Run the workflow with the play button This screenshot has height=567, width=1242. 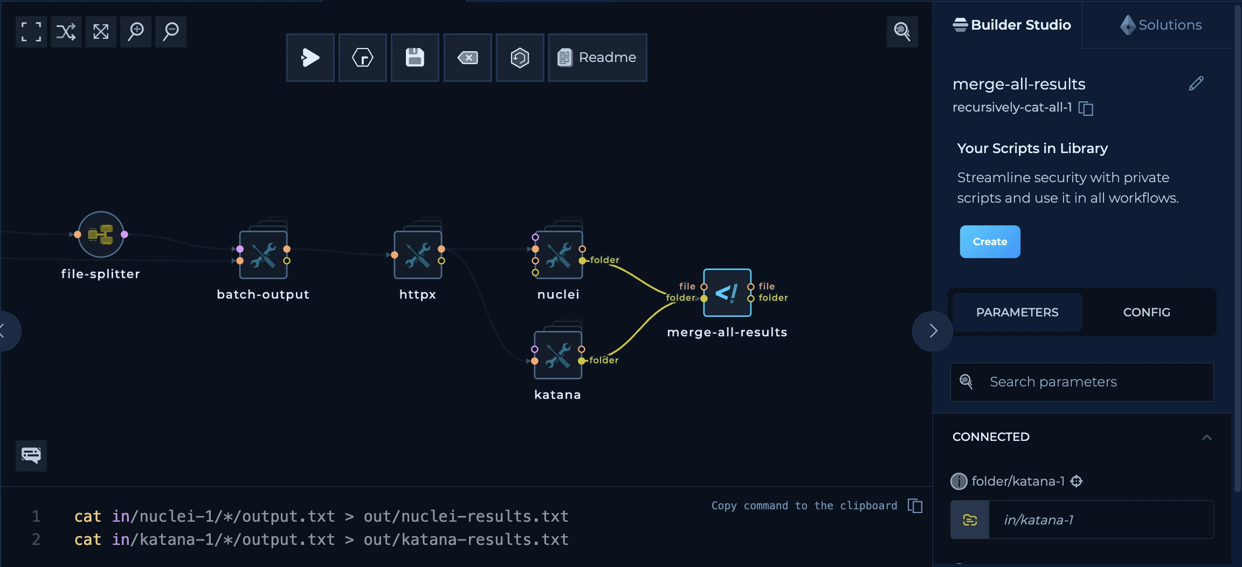click(x=310, y=58)
